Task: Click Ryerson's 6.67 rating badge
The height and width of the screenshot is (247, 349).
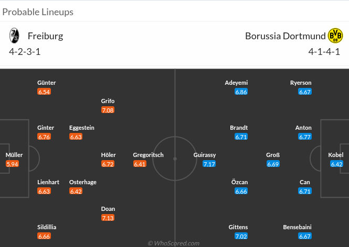Action: [x=305, y=92]
